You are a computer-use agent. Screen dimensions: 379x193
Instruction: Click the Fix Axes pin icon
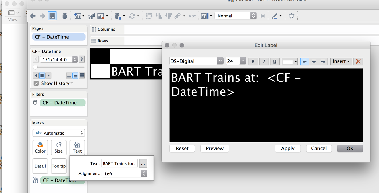point(262,16)
